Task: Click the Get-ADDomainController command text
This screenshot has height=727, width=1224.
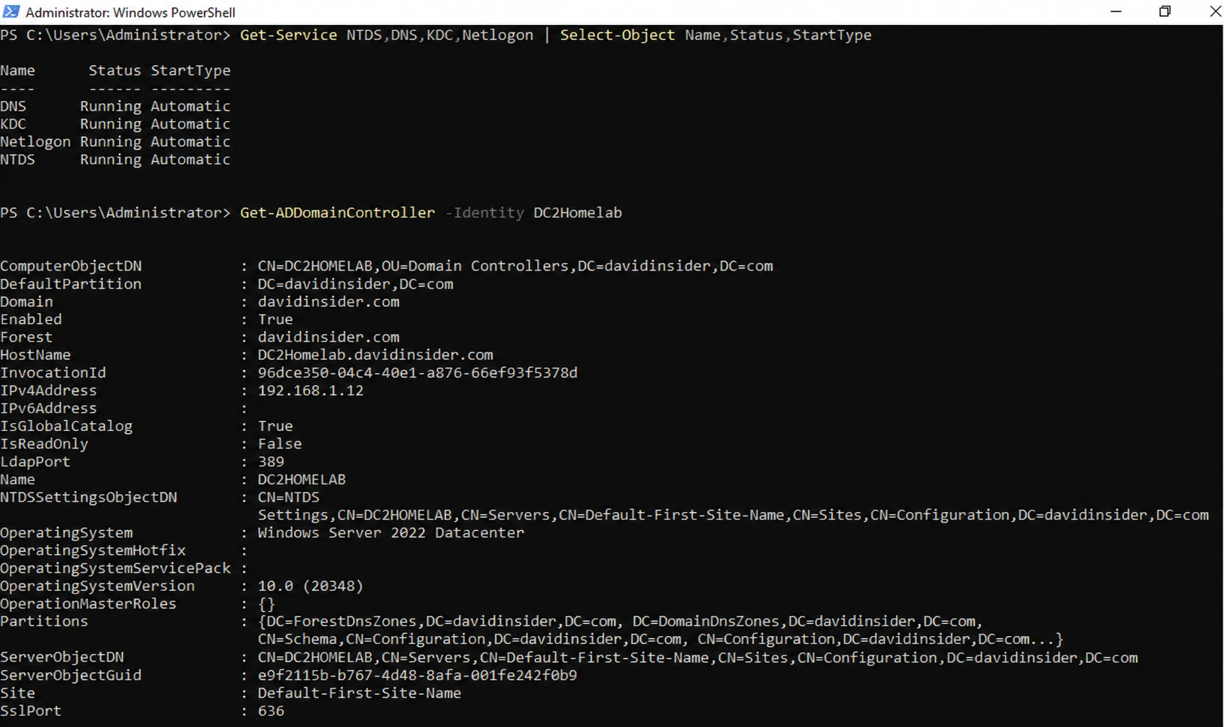Action: pyautogui.click(x=337, y=213)
